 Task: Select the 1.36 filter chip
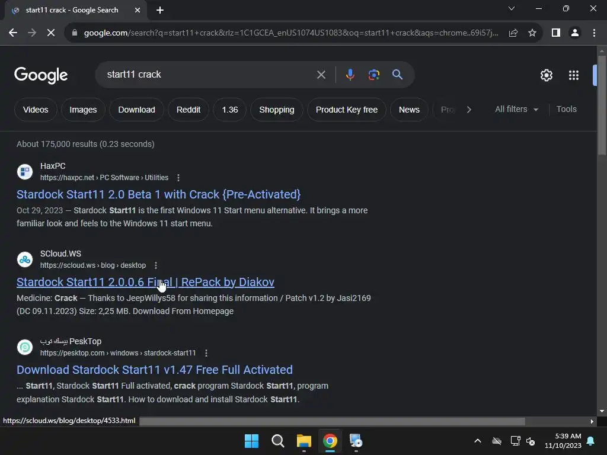230,110
